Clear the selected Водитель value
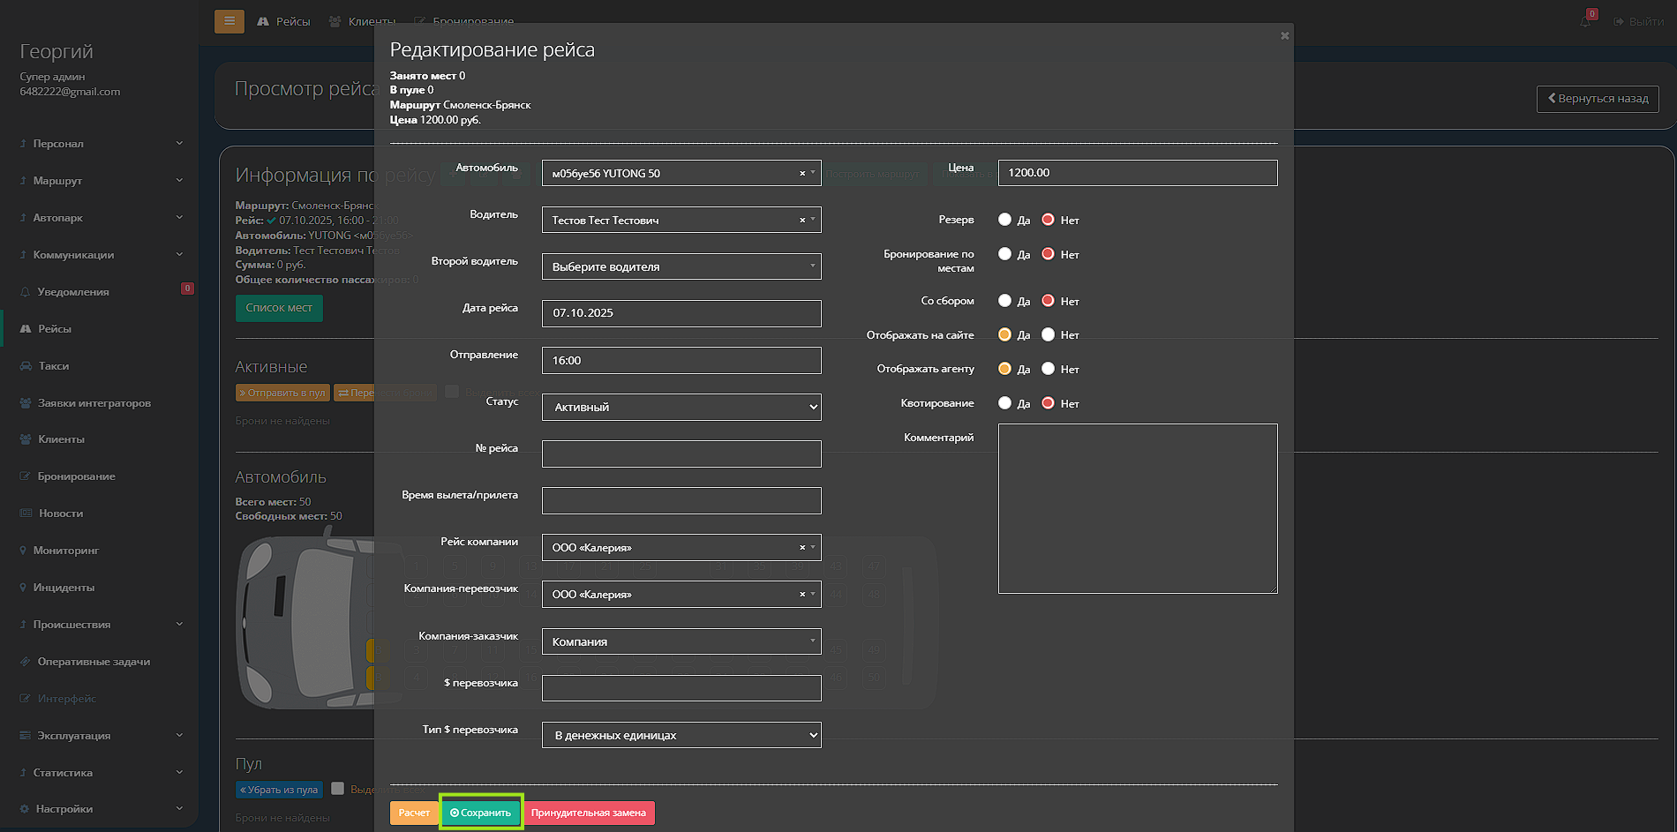 (x=801, y=221)
